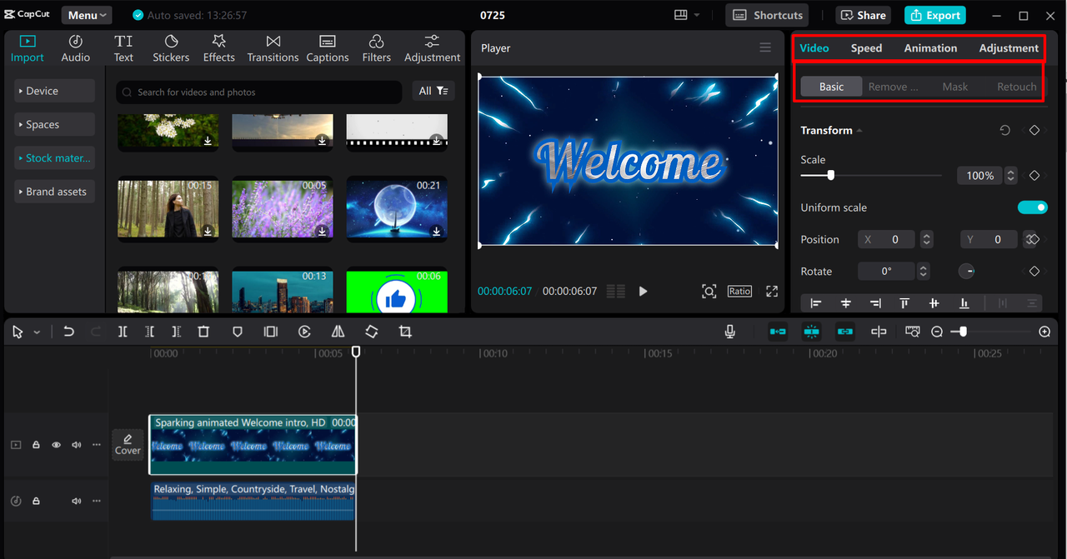
Task: Expand the Device section
Action: point(55,91)
